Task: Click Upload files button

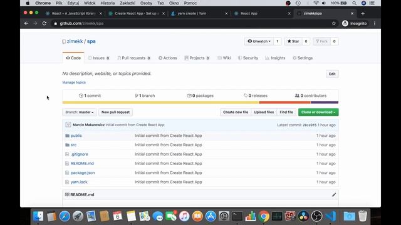Action: pyautogui.click(x=264, y=112)
